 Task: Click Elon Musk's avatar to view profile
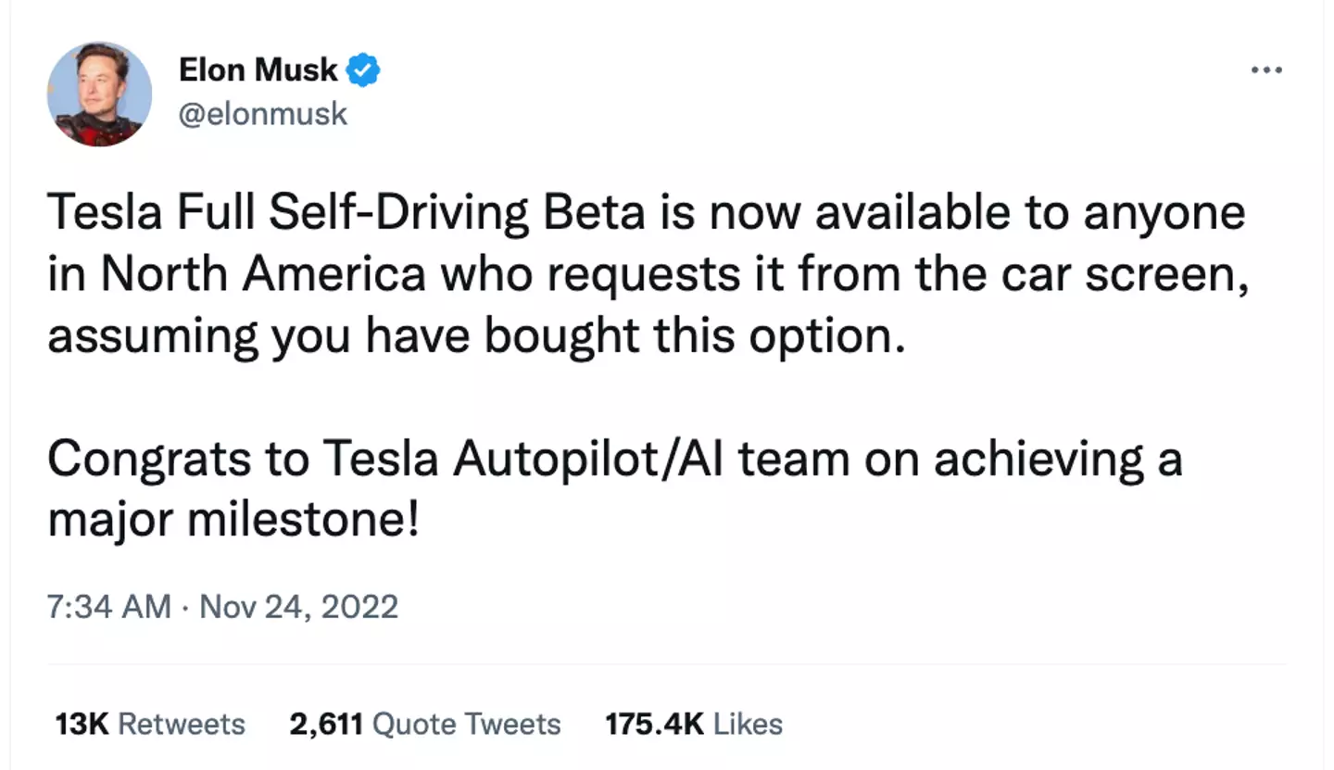(x=98, y=94)
